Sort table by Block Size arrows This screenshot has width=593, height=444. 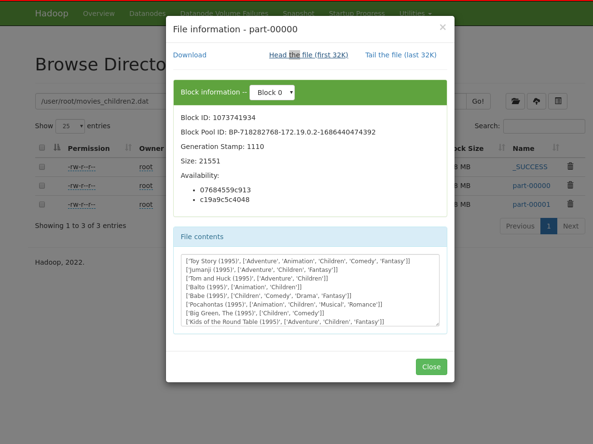coord(502,148)
